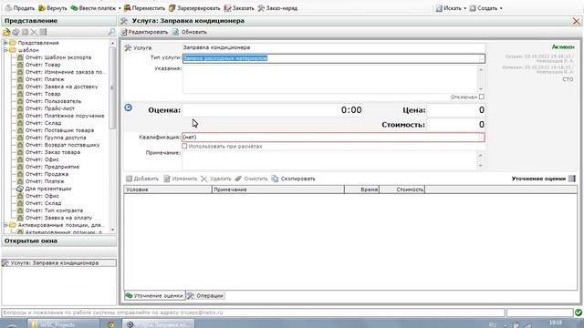
Task: Click the Создать create icon
Action: point(473,8)
